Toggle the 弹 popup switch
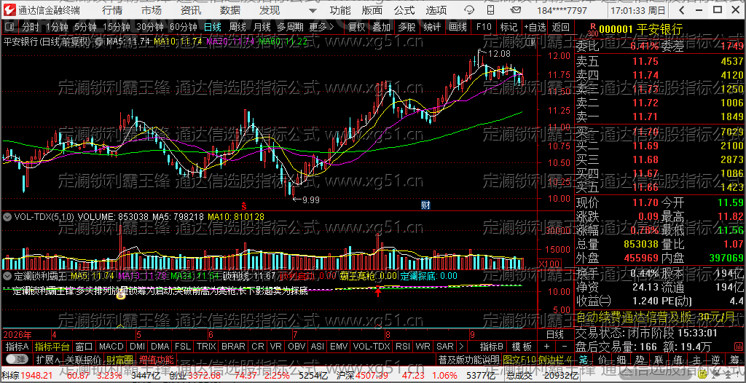Image resolution: width=746 pixels, height=383 pixels. click(x=16, y=359)
